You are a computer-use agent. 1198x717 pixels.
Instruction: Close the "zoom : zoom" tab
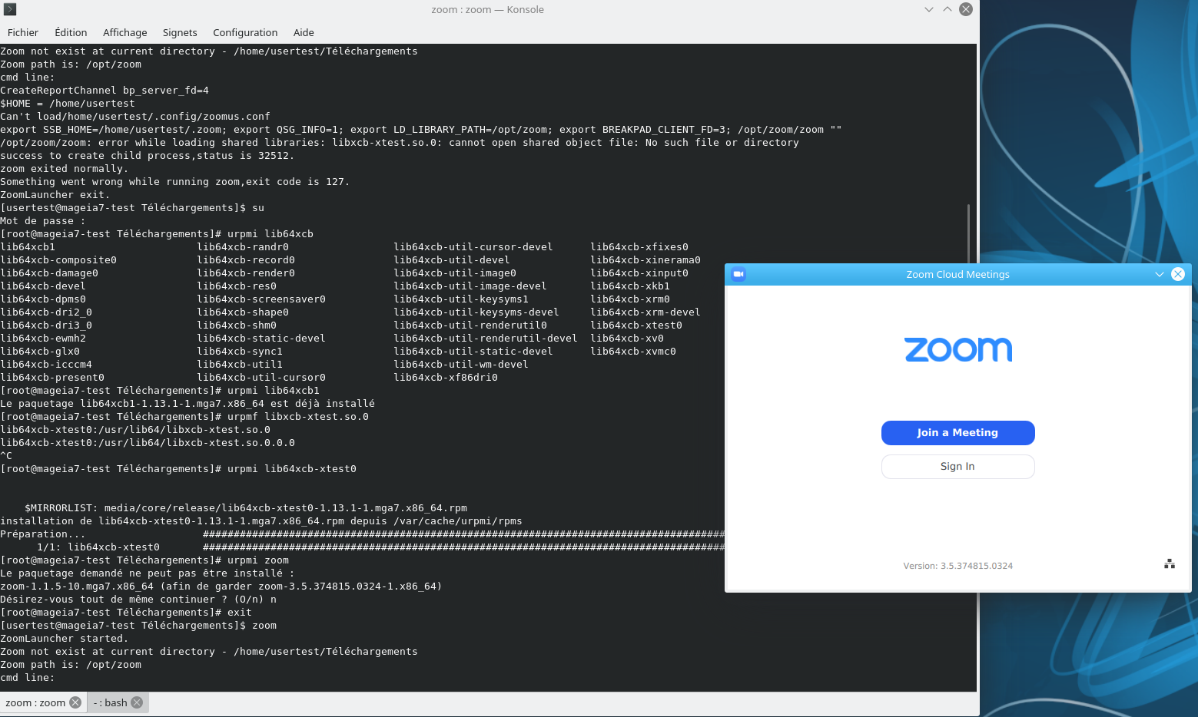point(75,702)
